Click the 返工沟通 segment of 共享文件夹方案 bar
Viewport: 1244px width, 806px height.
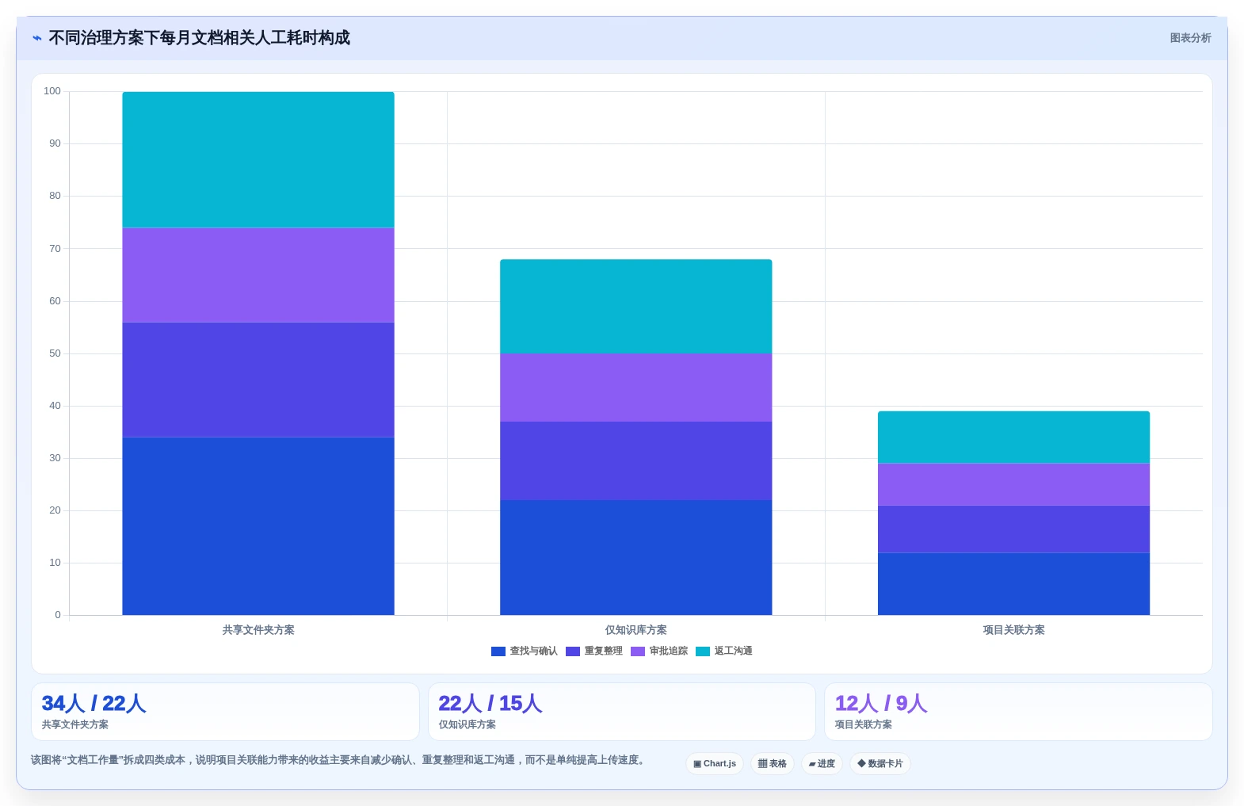click(258, 160)
